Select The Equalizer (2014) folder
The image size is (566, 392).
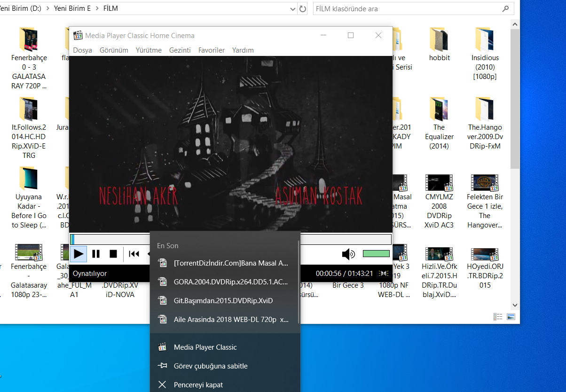[x=439, y=123]
